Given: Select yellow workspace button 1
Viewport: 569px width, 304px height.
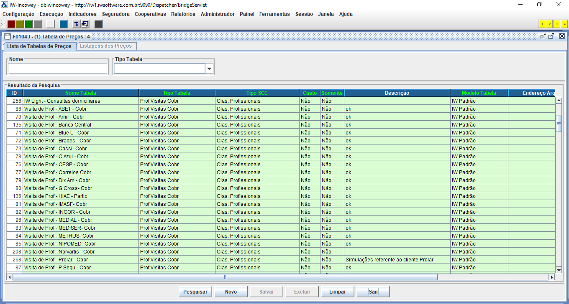Looking at the screenshot, I should tap(542, 24).
